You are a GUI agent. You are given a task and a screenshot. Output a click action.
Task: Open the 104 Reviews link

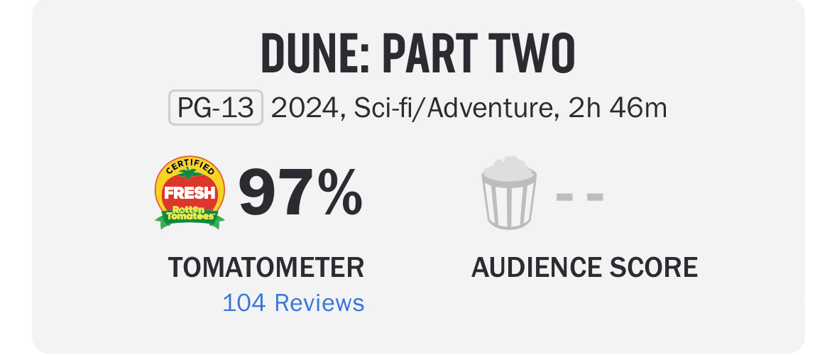(x=293, y=303)
